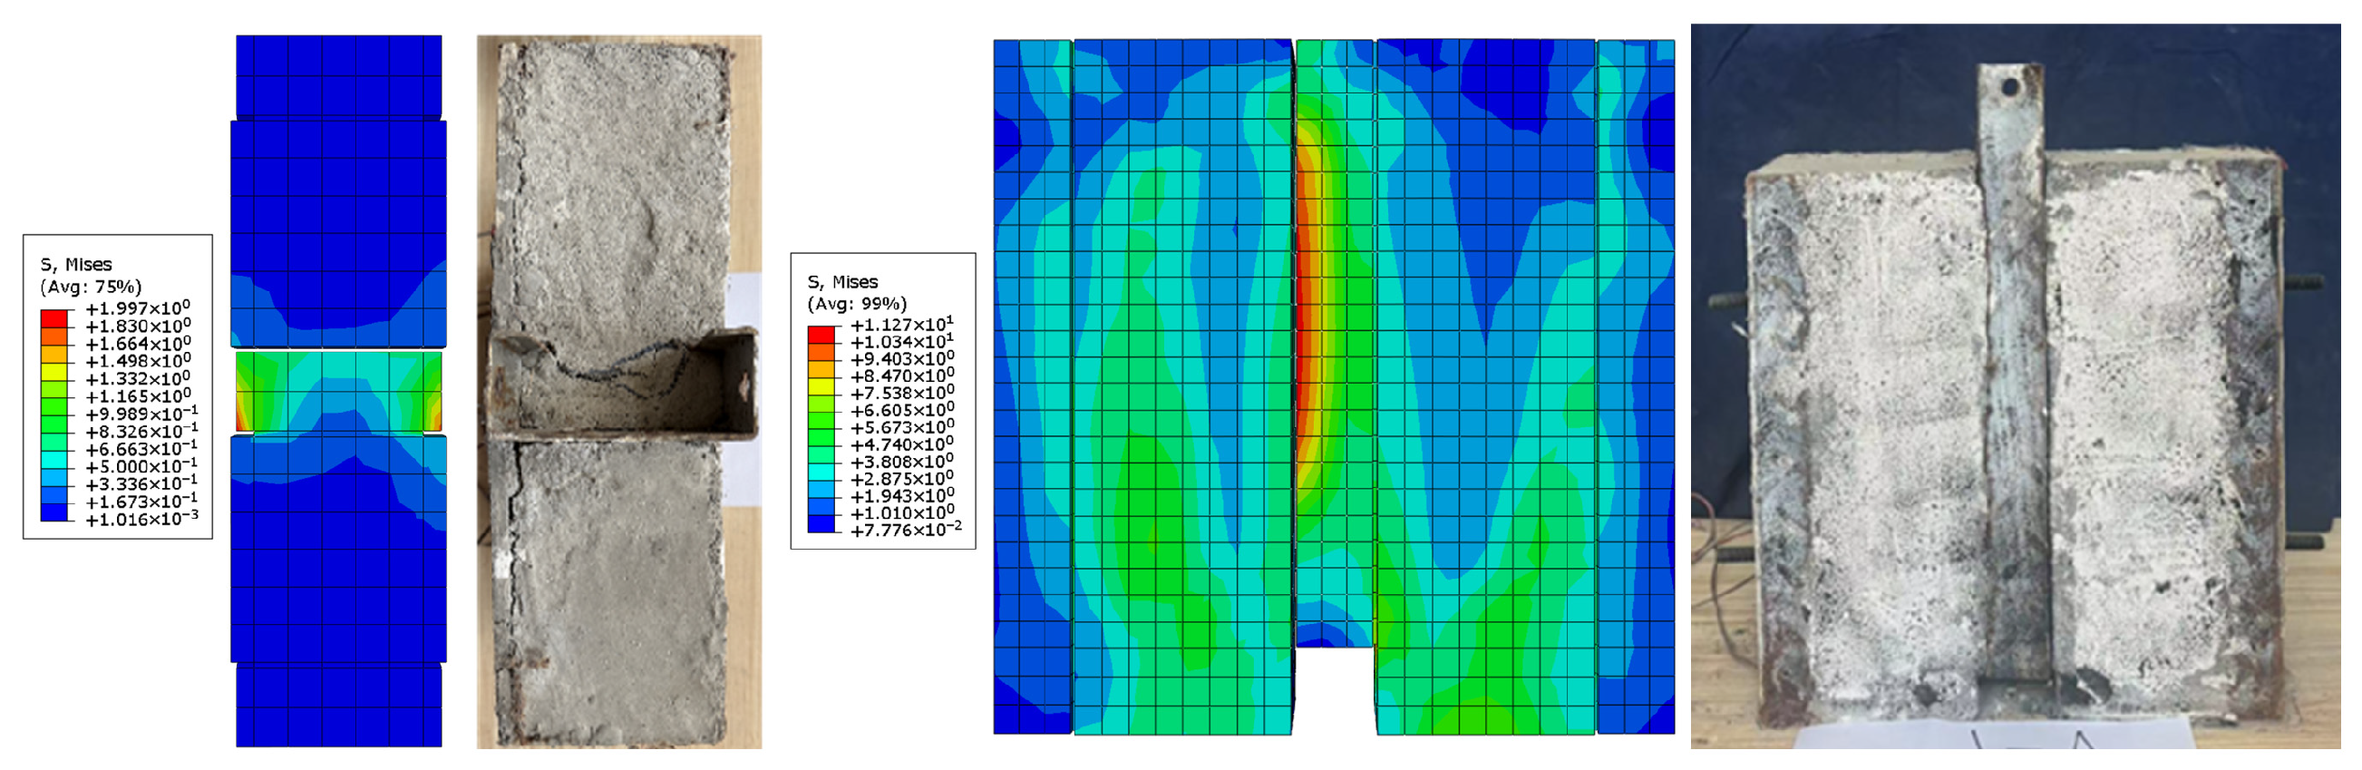
Task: Select the green-yellow middle segment of the narrow model
Action: 338,393
